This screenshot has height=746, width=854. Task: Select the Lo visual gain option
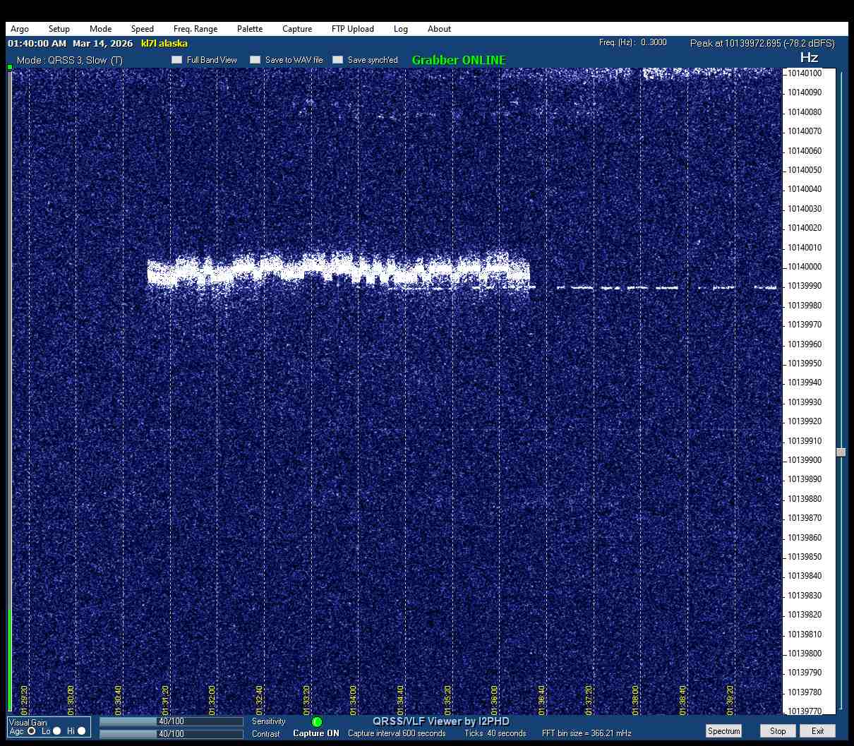click(57, 731)
